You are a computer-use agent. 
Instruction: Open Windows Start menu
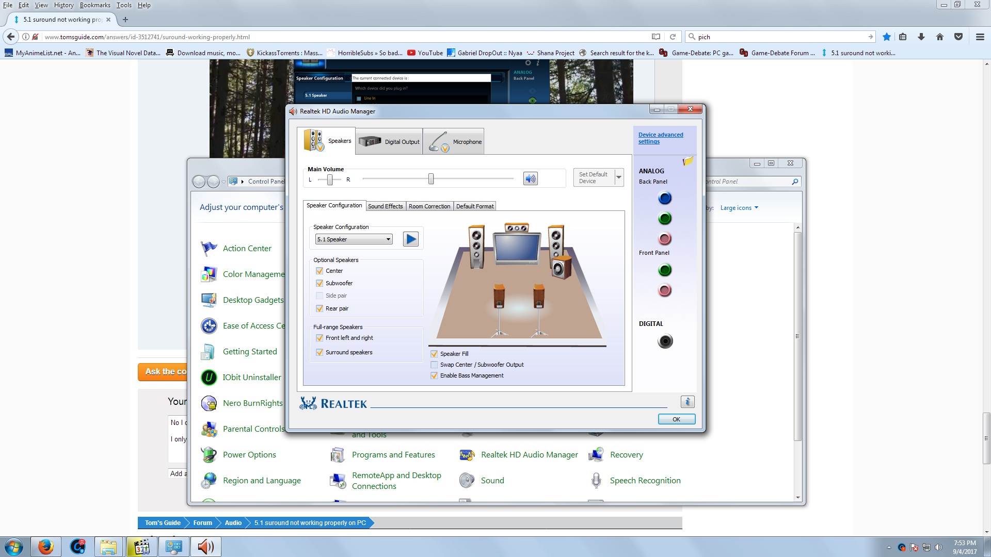pos(14,547)
